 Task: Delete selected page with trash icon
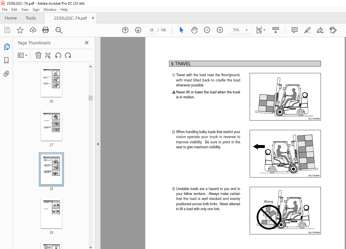tap(38, 55)
